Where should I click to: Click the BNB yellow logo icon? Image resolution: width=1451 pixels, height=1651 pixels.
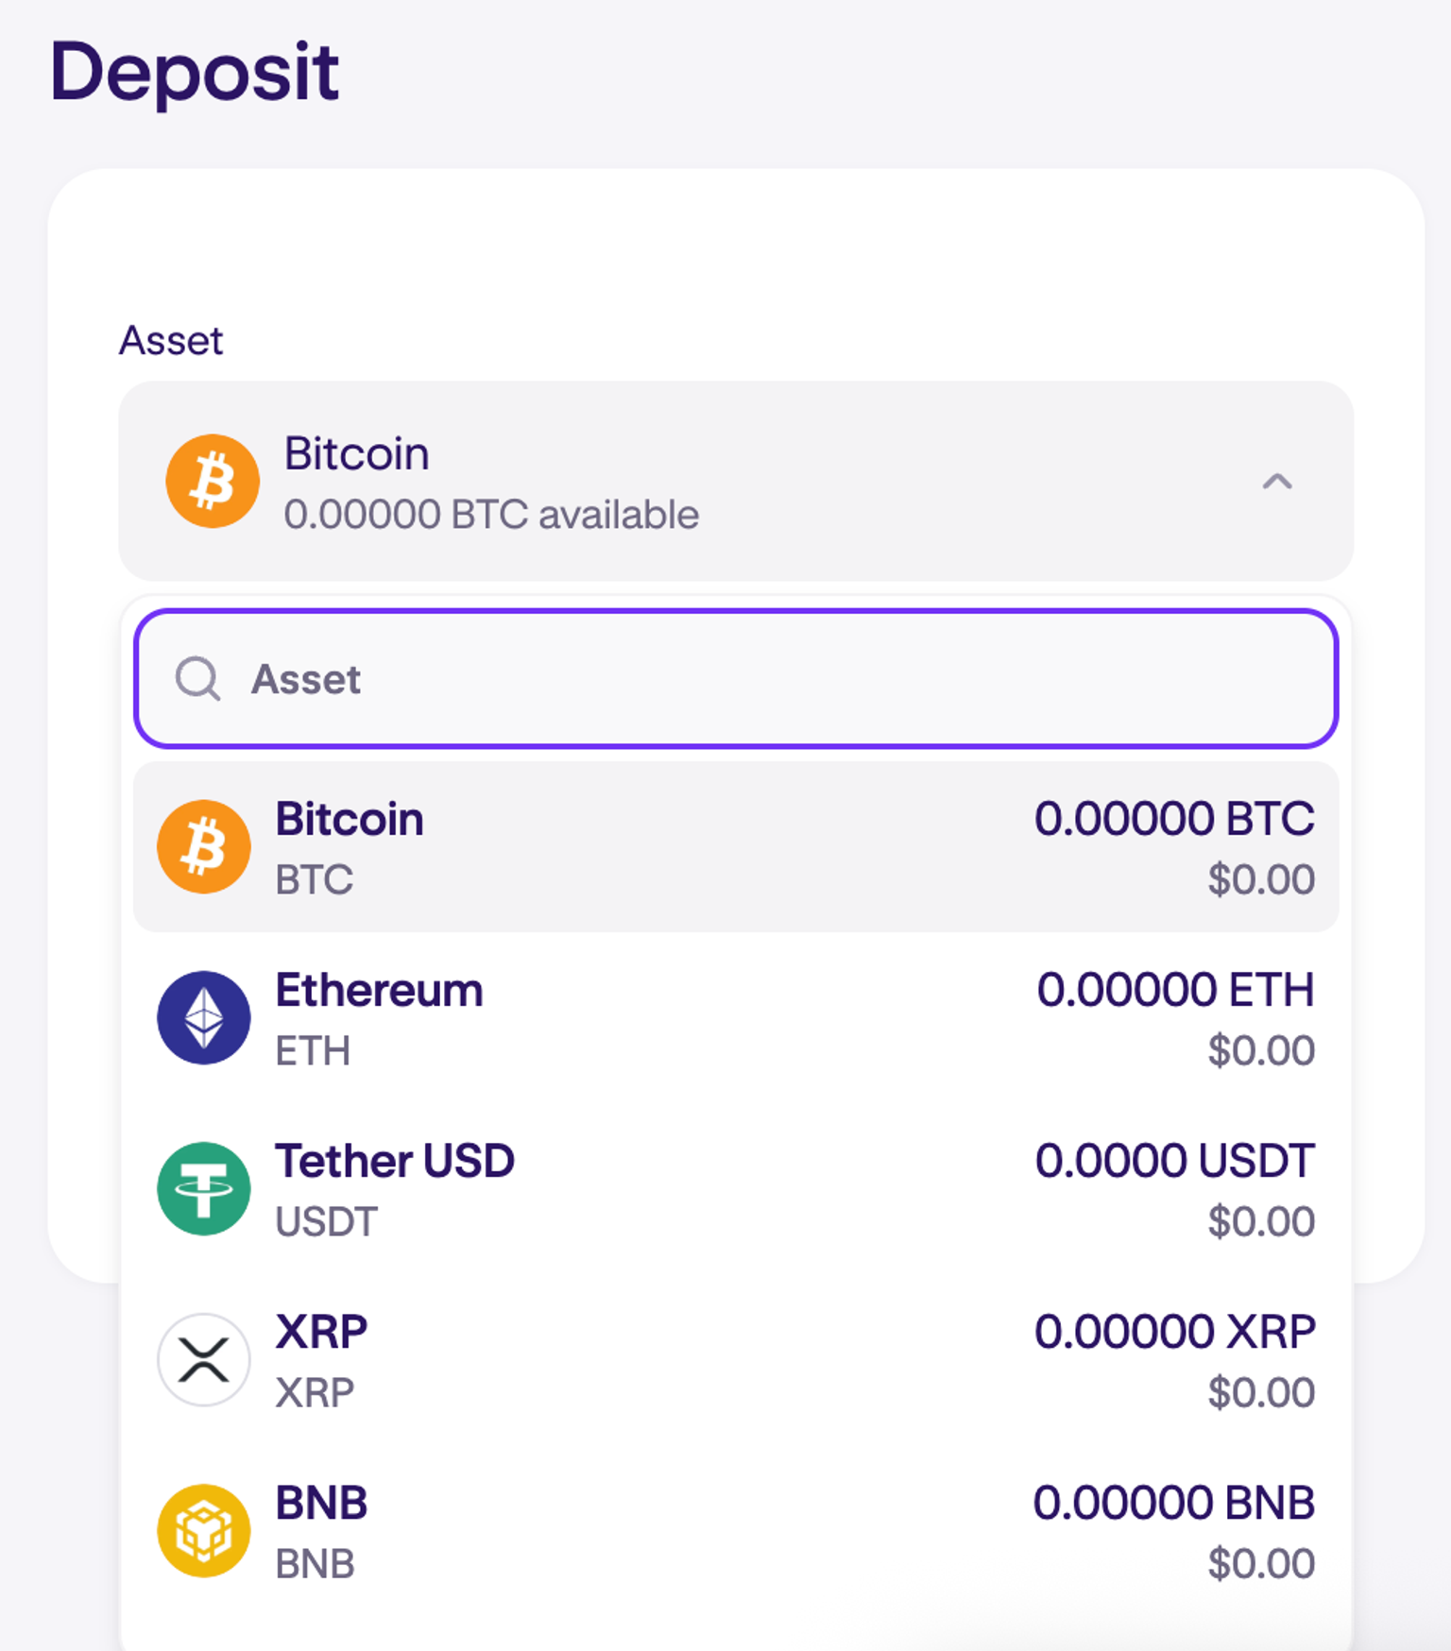click(x=203, y=1530)
